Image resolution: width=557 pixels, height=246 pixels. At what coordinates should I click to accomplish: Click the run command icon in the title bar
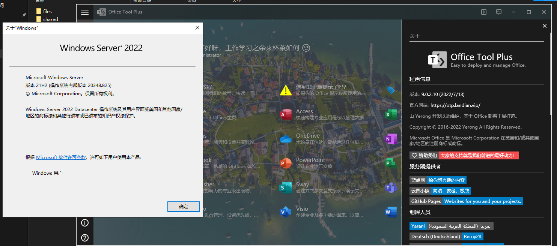483,12
